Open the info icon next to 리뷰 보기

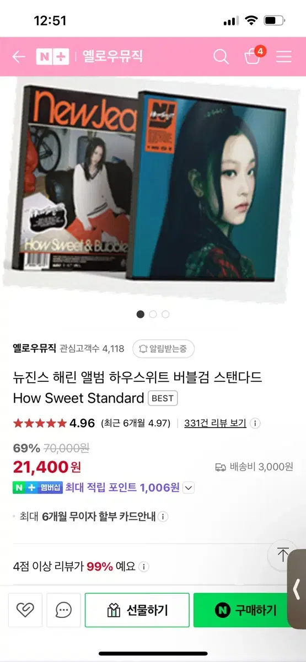point(255,424)
